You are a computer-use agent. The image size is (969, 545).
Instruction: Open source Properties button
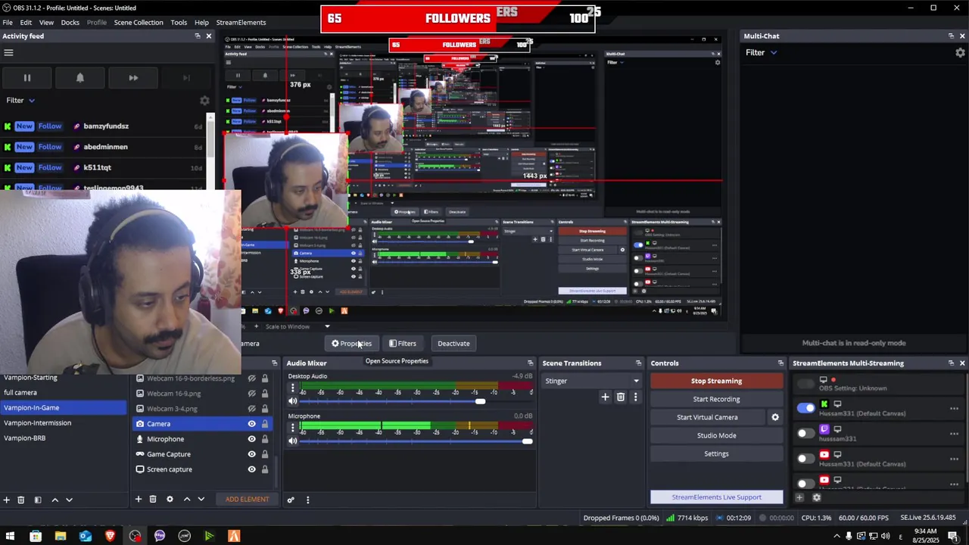click(x=351, y=344)
